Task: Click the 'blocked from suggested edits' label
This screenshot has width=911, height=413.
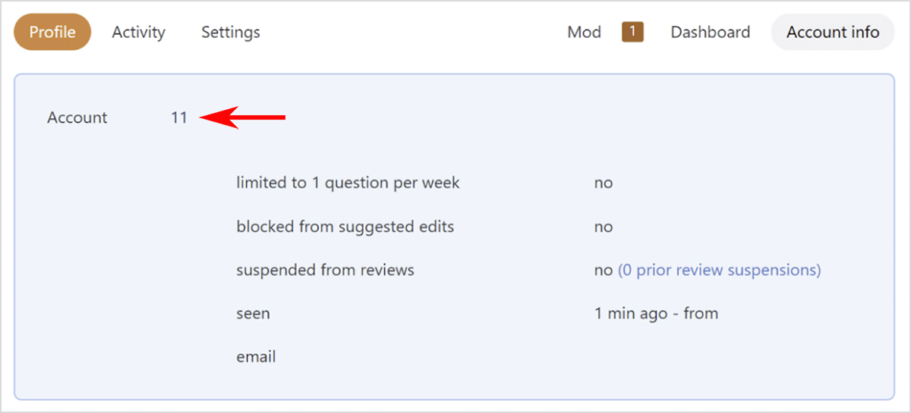Action: pos(345,227)
